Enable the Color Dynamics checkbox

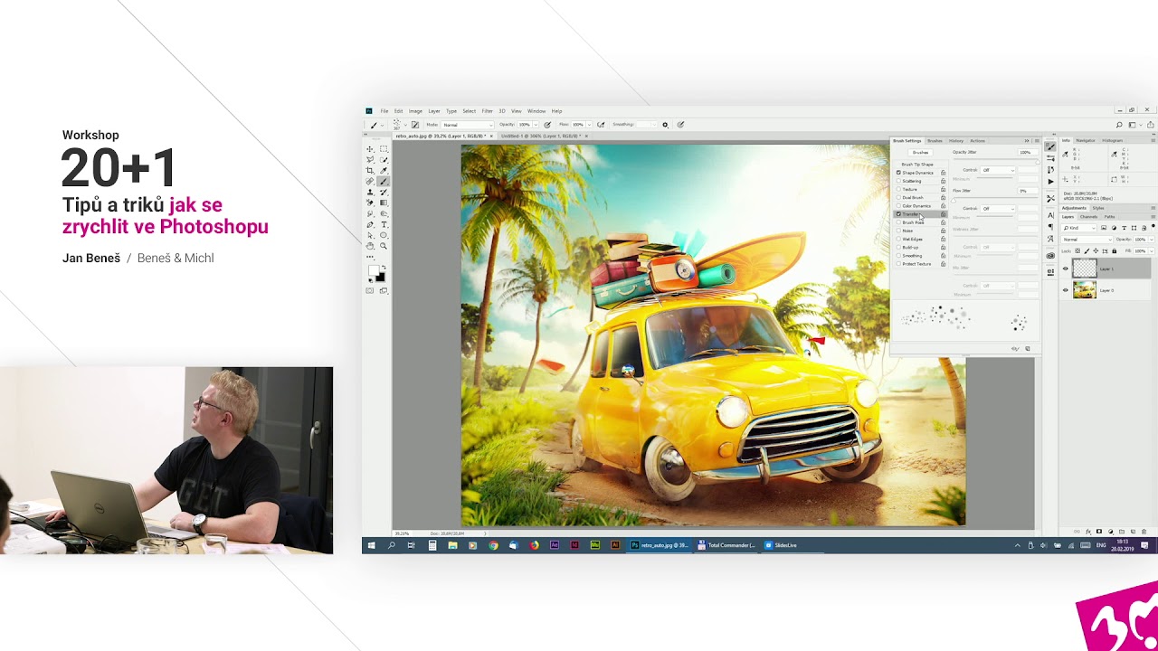coord(898,206)
